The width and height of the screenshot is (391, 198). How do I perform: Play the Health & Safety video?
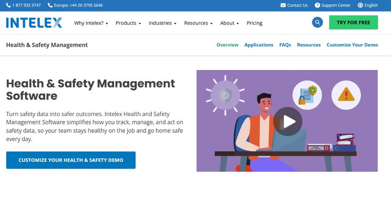click(x=287, y=121)
